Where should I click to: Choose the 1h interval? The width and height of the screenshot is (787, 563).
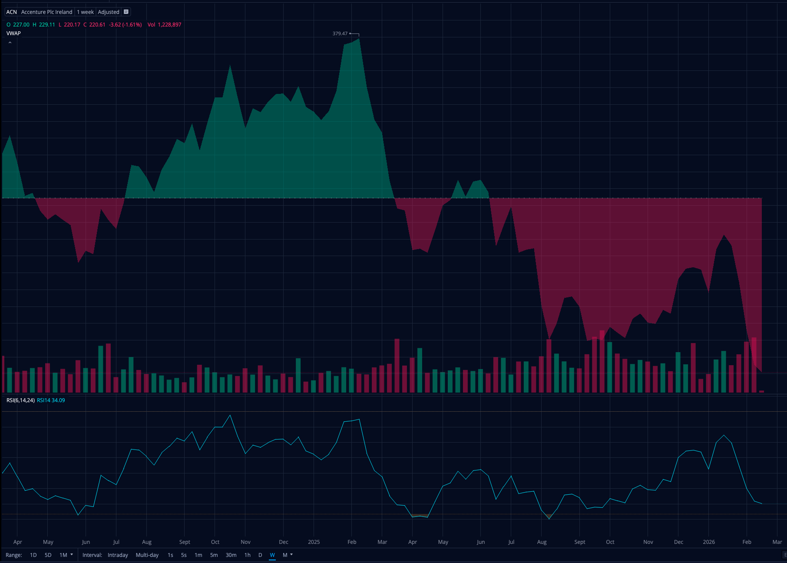tap(247, 555)
